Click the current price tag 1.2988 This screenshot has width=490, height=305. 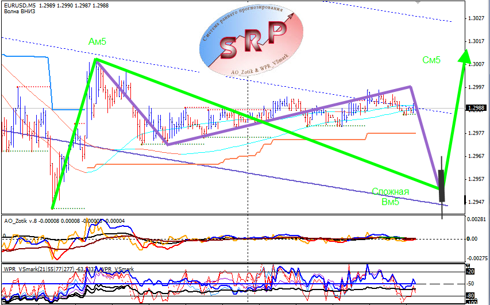476,108
